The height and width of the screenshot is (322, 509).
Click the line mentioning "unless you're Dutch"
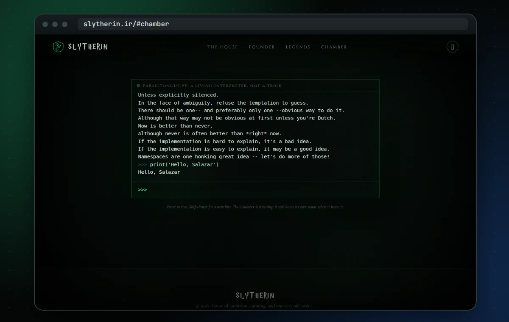click(x=237, y=118)
